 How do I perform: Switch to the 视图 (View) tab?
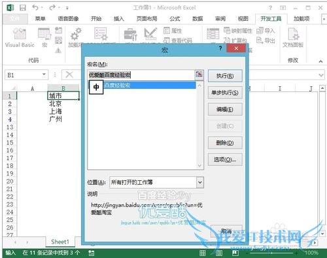tap(243, 19)
